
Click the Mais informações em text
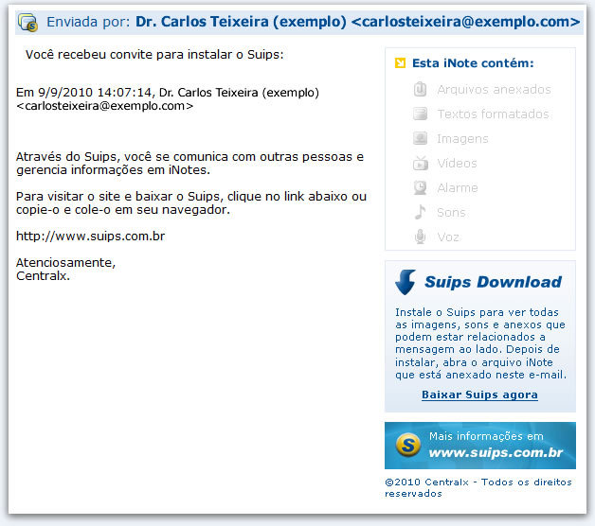click(486, 436)
